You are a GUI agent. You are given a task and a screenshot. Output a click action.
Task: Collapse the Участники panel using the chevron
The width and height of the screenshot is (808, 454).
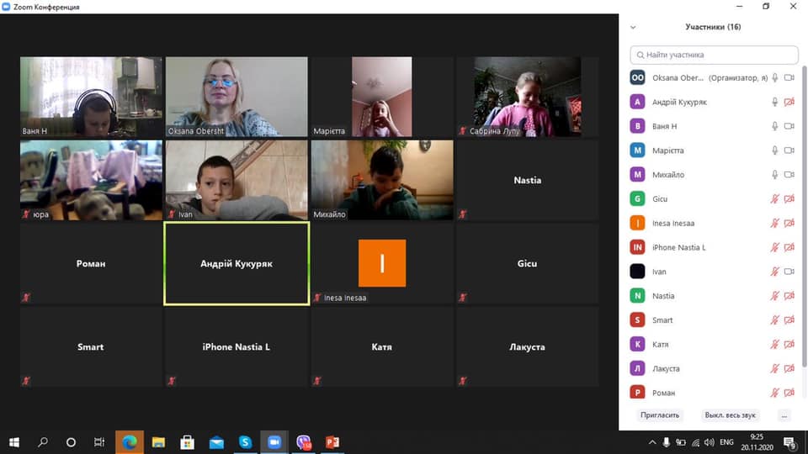633,27
